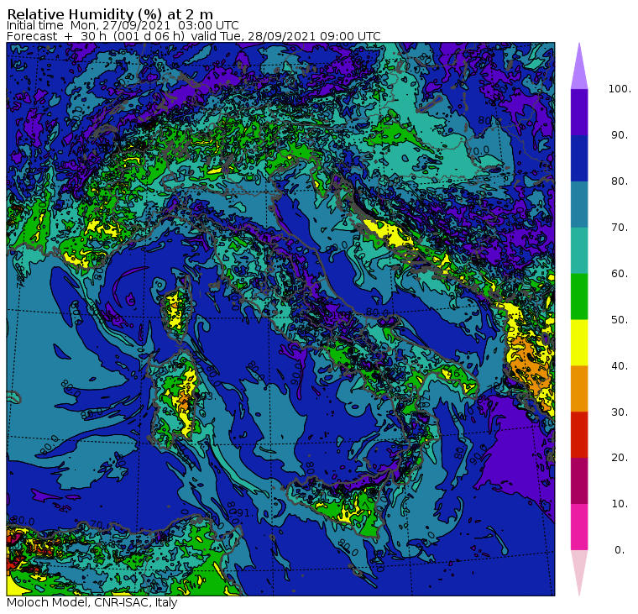638x614 pixels.
Task: Click the '91.' contour label near Sicily
Action: (246, 513)
